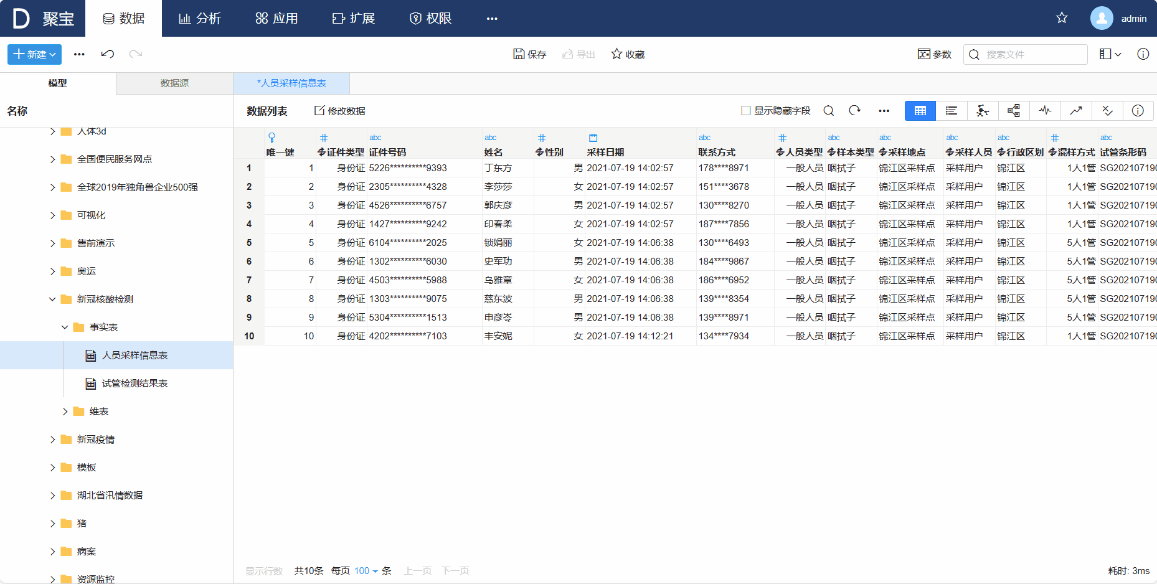Open the pulse monitoring view icon
The height and width of the screenshot is (584, 1157).
[x=1045, y=111]
